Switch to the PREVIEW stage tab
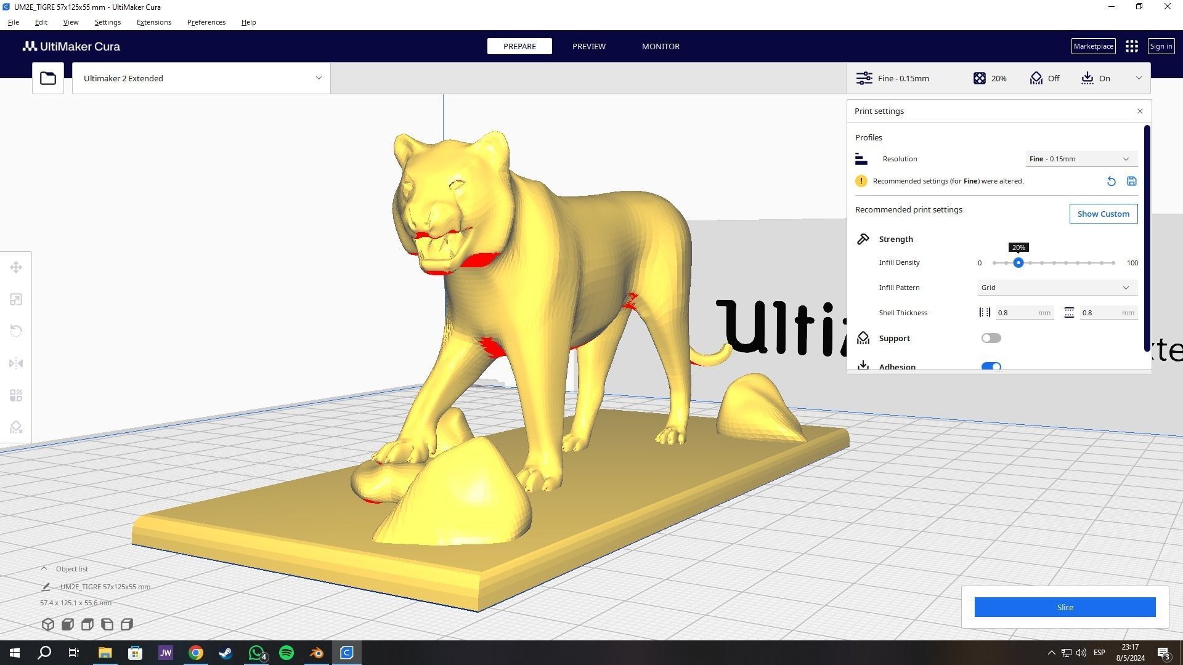Viewport: 1183px width, 665px height. click(x=589, y=46)
